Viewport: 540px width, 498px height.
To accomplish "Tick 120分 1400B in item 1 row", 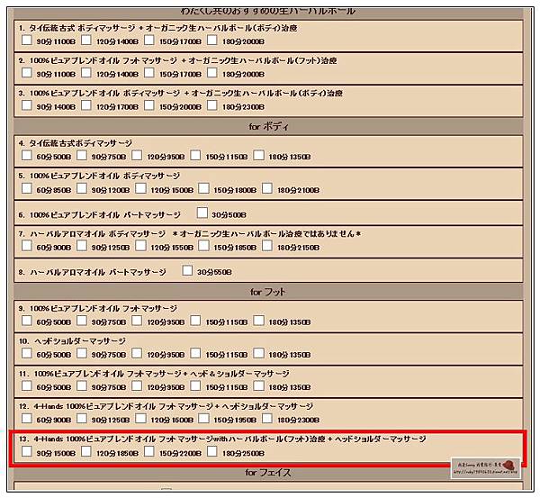I will click(x=86, y=41).
